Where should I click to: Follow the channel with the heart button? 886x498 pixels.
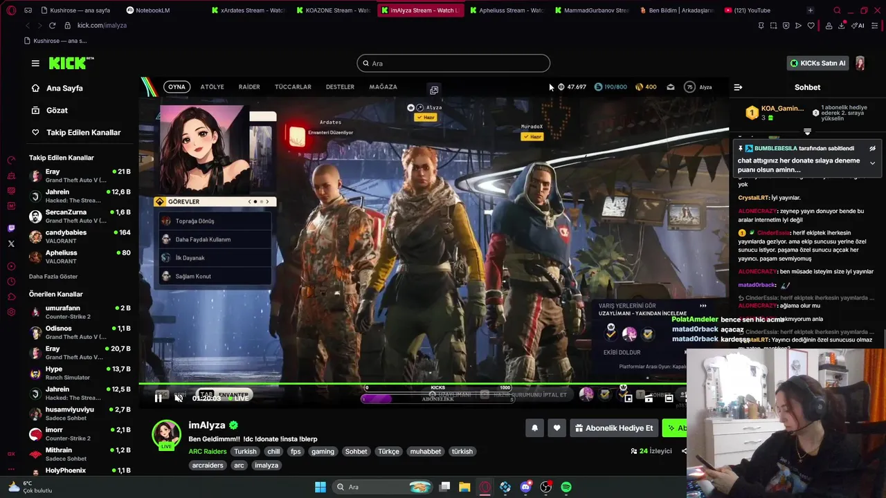(x=557, y=428)
